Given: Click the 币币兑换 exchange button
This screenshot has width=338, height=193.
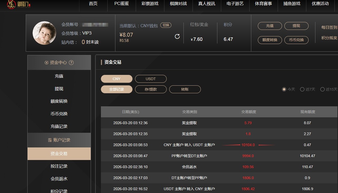Looking at the screenshot, I should [x=296, y=40].
